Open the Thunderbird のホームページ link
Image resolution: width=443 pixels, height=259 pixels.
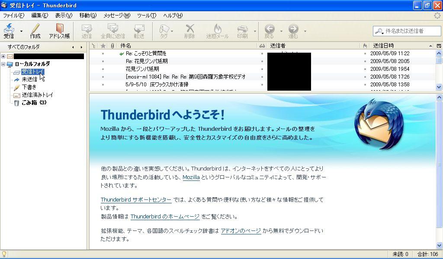pyautogui.click(x=165, y=217)
